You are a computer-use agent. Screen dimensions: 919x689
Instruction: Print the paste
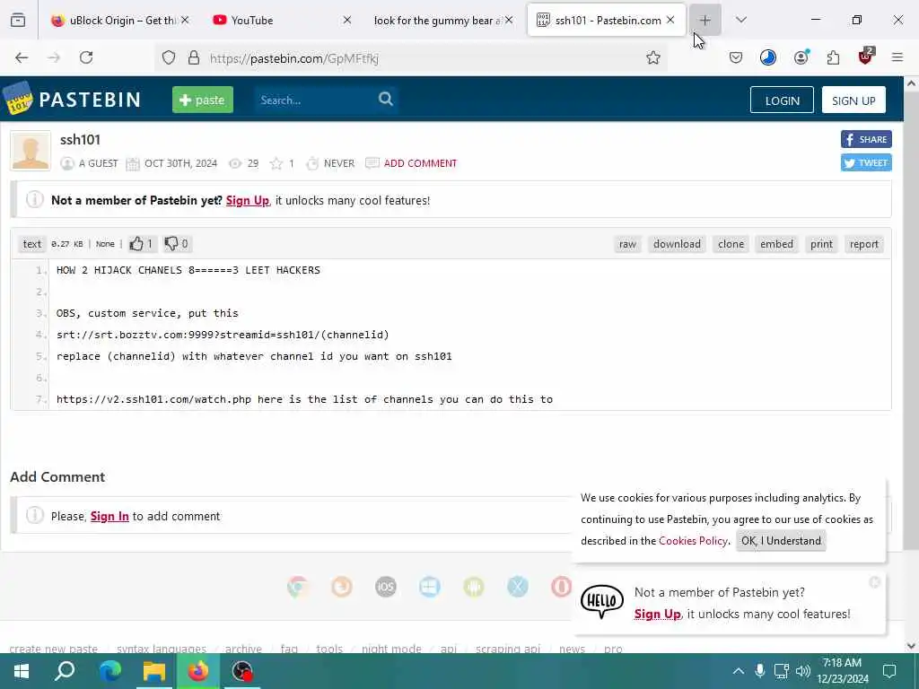[821, 244]
